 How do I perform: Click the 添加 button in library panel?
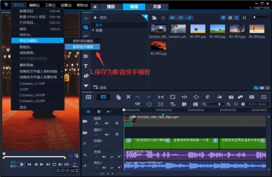click(100, 18)
